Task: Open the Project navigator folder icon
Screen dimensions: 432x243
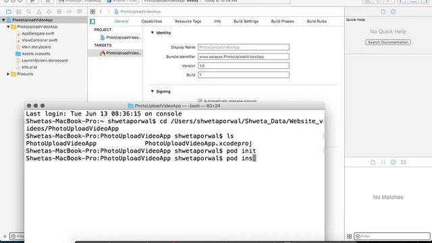Action: coord(9,11)
